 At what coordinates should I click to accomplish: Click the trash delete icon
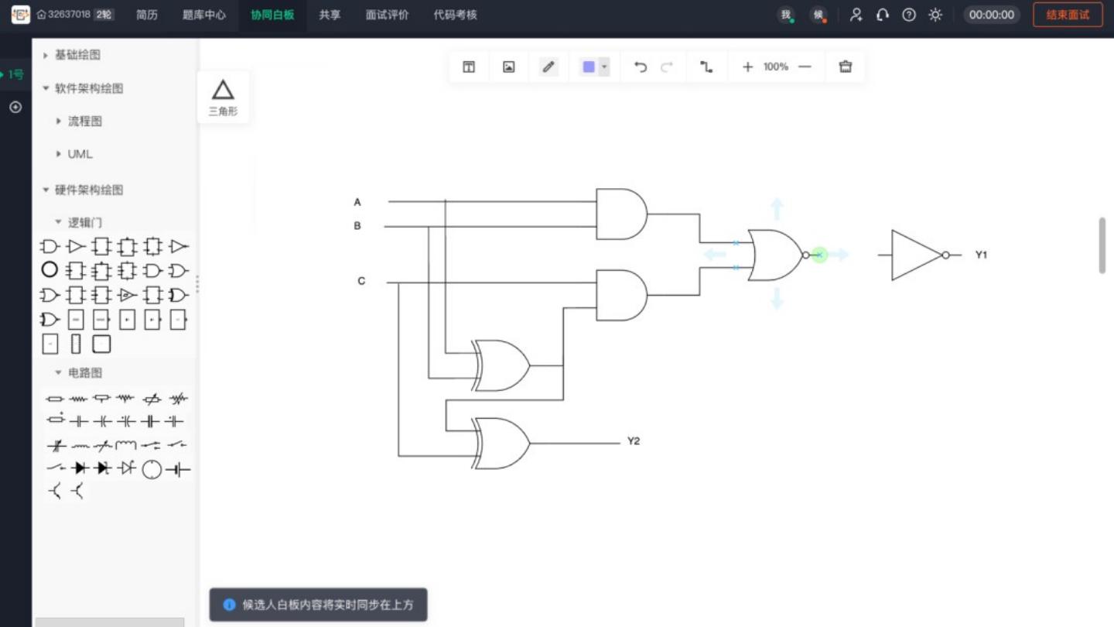[846, 67]
